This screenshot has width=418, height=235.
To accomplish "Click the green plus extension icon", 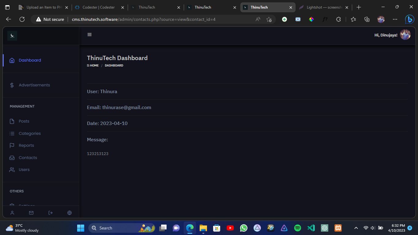I will pyautogui.click(x=284, y=19).
